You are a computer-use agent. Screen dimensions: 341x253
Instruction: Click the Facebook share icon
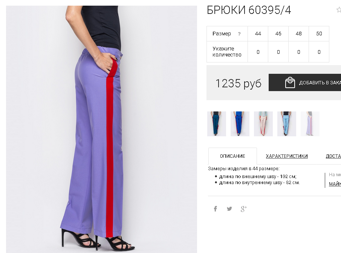click(x=215, y=209)
